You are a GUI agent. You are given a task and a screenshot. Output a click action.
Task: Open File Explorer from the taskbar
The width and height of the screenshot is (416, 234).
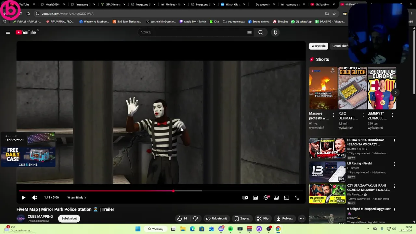tap(183, 229)
